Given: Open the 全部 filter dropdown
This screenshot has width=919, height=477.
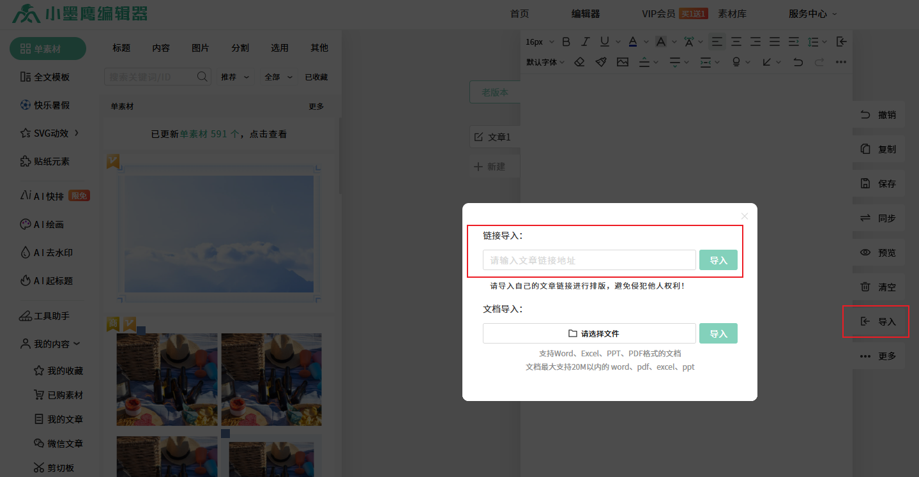Looking at the screenshot, I should pyautogui.click(x=278, y=77).
